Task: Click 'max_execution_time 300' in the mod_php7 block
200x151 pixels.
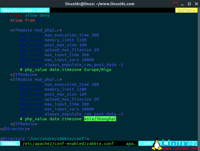Action: click(72, 84)
